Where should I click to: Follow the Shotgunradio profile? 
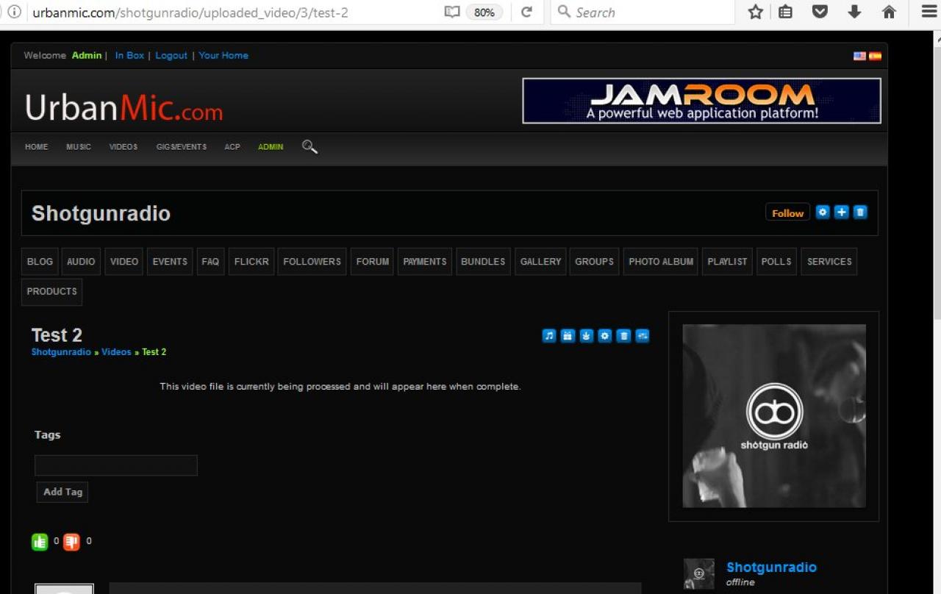click(x=788, y=212)
